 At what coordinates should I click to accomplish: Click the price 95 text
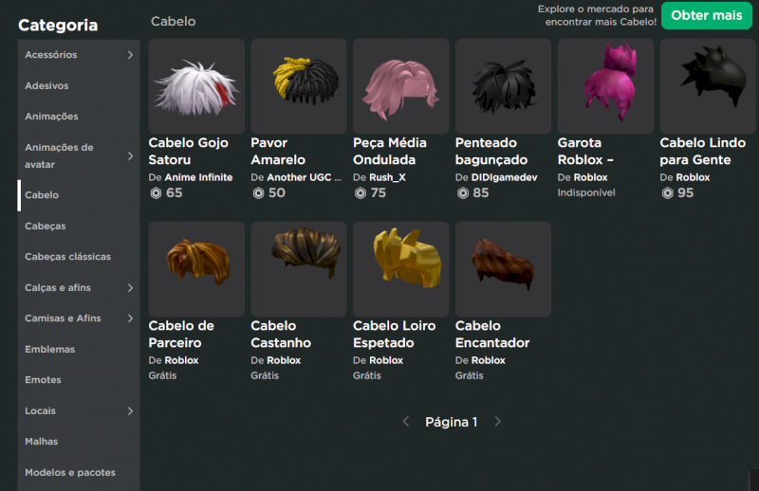(x=685, y=193)
